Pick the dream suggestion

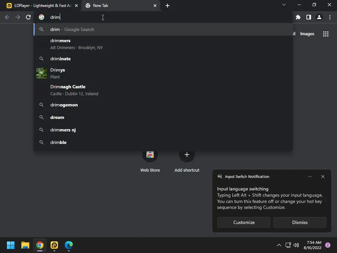point(163,117)
